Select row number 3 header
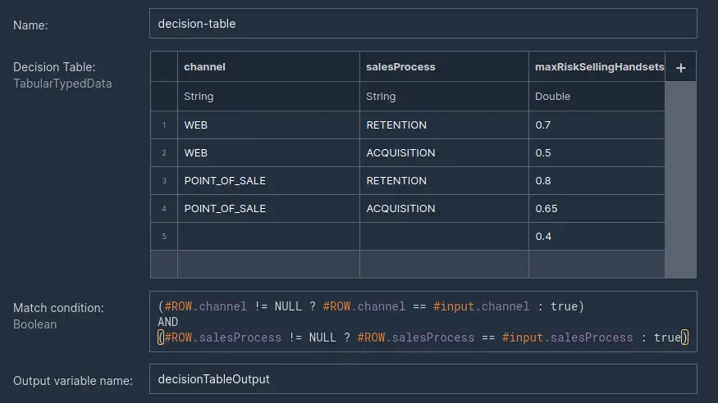Image resolution: width=718 pixels, height=403 pixels. tap(164, 180)
